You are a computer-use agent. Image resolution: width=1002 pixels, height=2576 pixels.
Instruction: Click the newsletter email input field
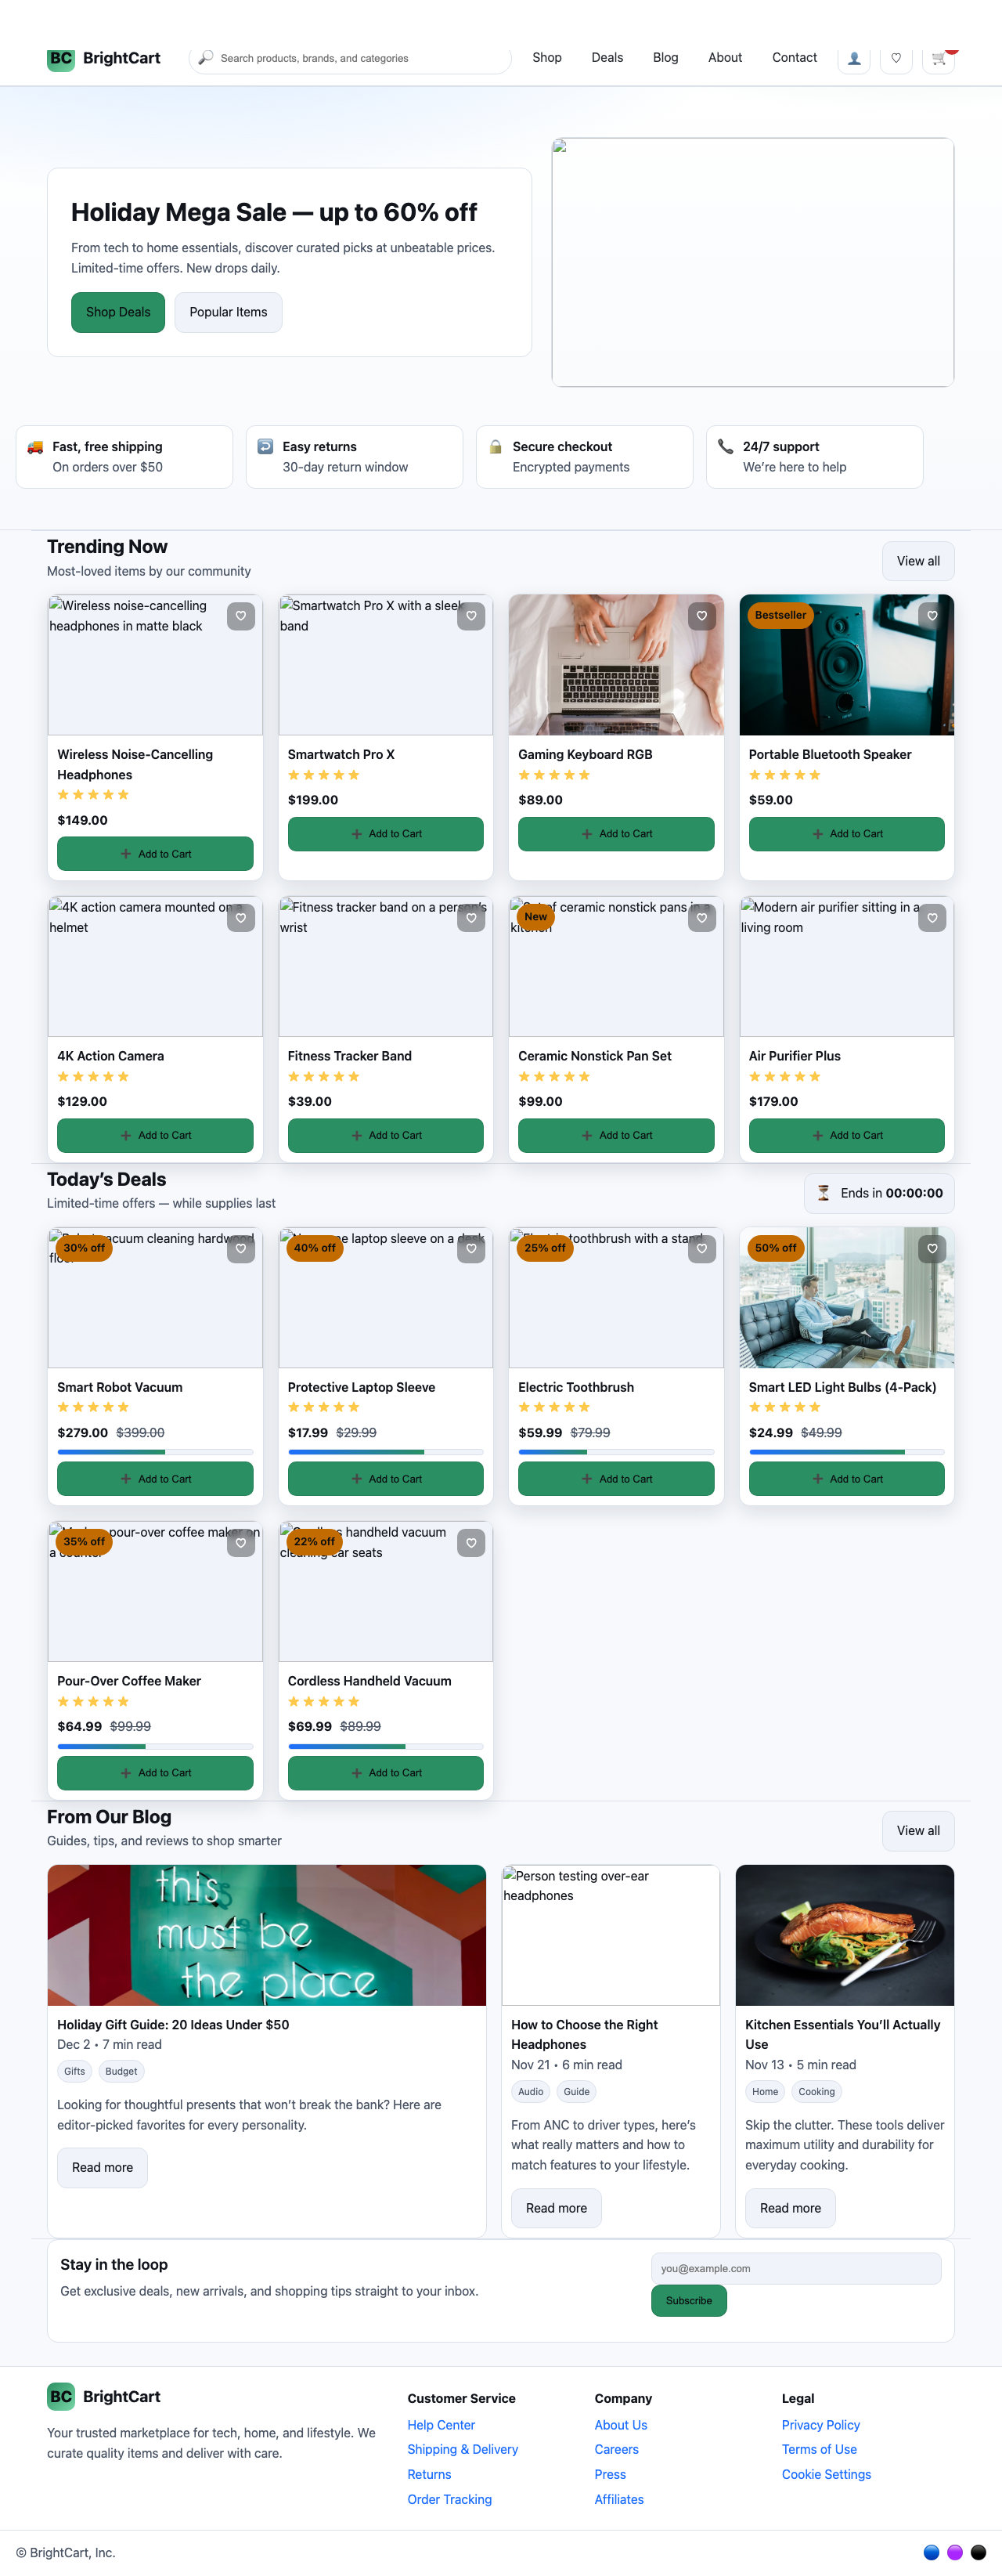[795, 2268]
